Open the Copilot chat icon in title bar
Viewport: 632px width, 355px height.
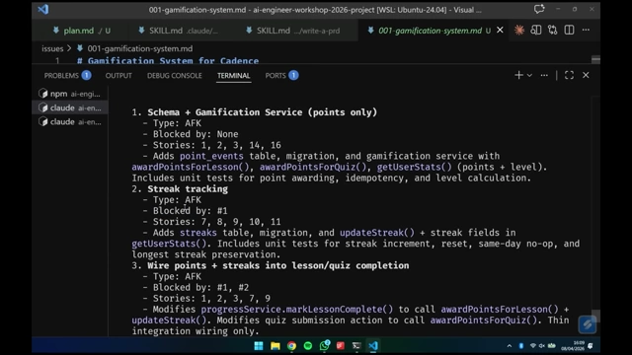click(x=539, y=9)
